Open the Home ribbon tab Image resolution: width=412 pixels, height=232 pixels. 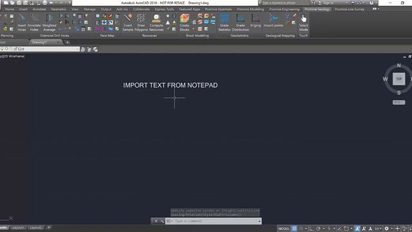10,9
